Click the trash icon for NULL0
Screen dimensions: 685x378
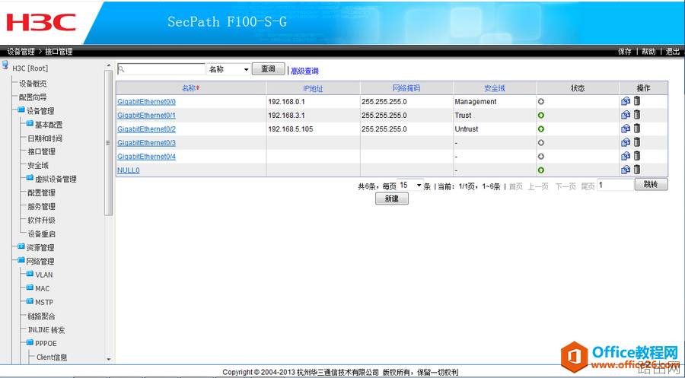coord(637,170)
